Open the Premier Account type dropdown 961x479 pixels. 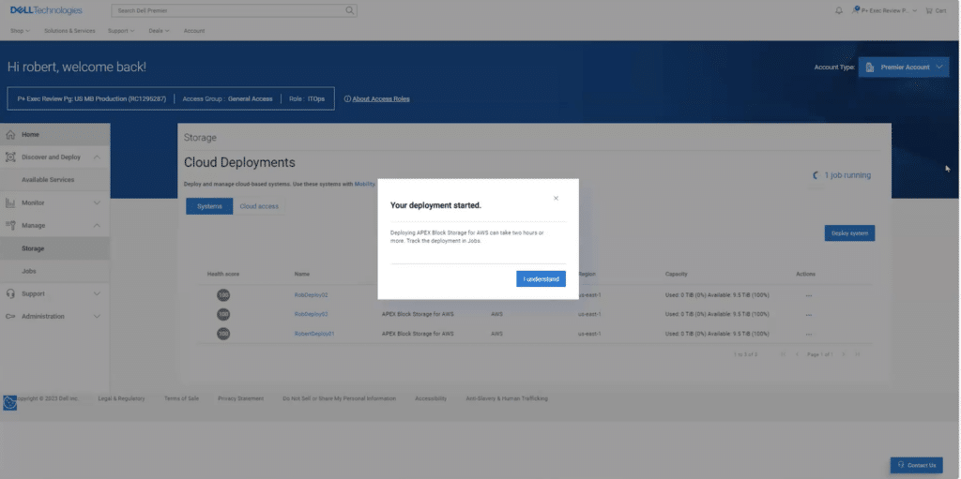coord(904,67)
